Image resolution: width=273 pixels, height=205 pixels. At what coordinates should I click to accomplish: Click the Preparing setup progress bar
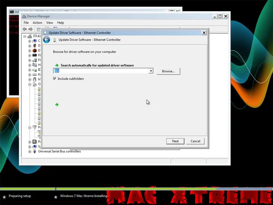[27, 189]
